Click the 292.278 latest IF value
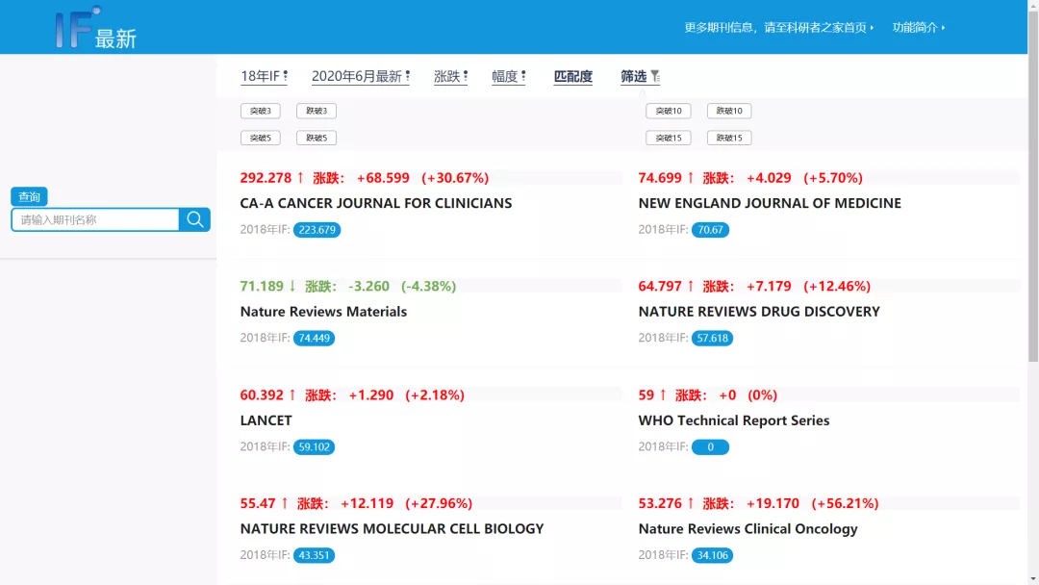Image resolution: width=1039 pixels, height=585 pixels. coord(266,178)
